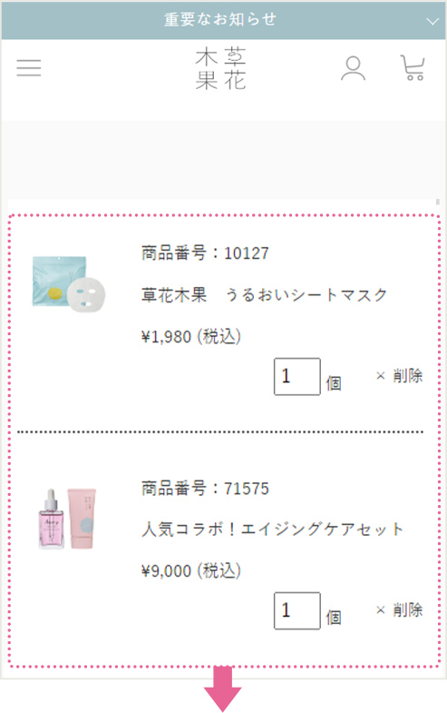Image resolution: width=447 pixels, height=713 pixels.
Task: Open the aging care set thumbnail
Action: click(x=68, y=519)
